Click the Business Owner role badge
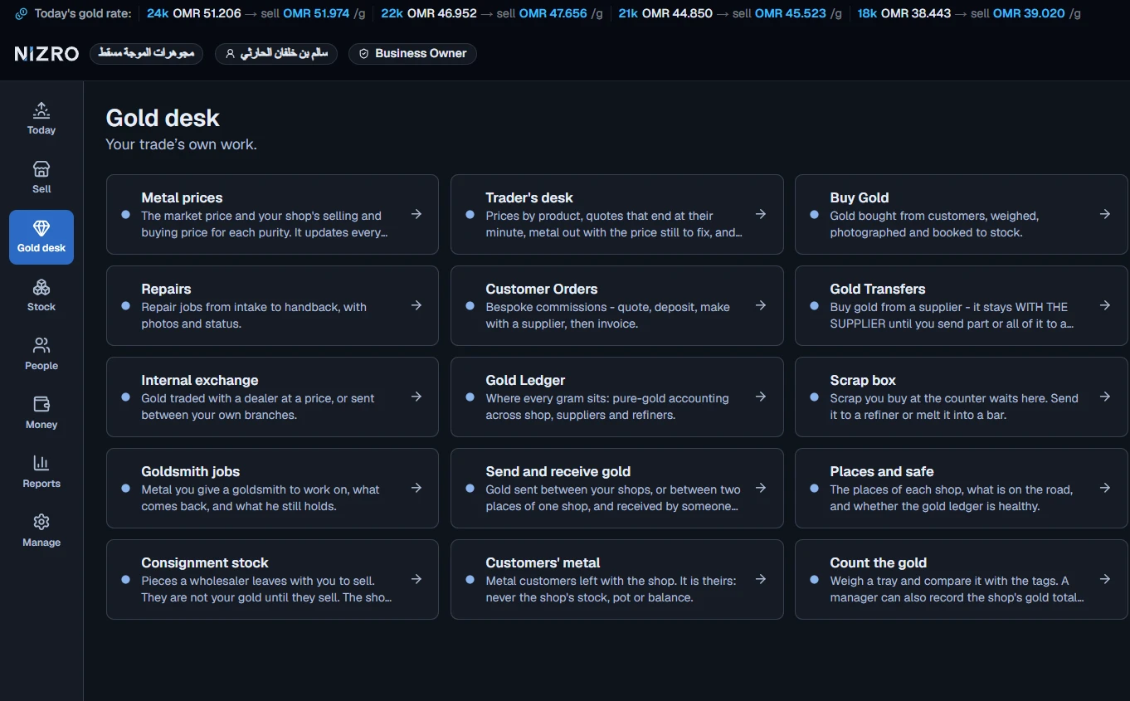Screen dimensions: 1130x701 click(x=412, y=54)
